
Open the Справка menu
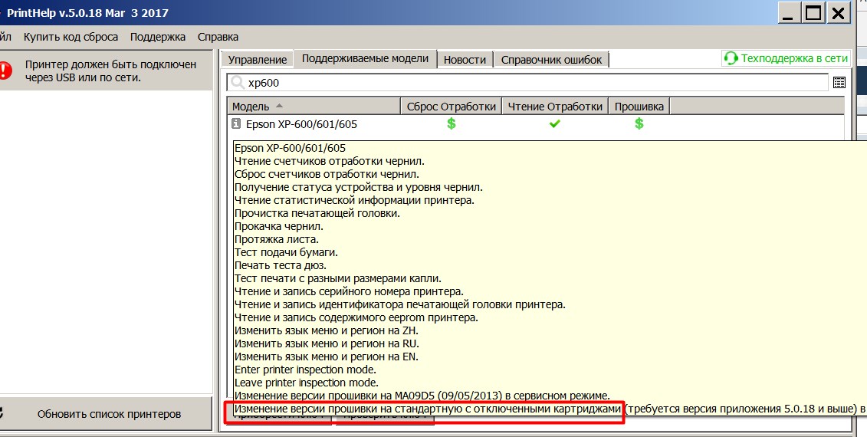click(218, 37)
